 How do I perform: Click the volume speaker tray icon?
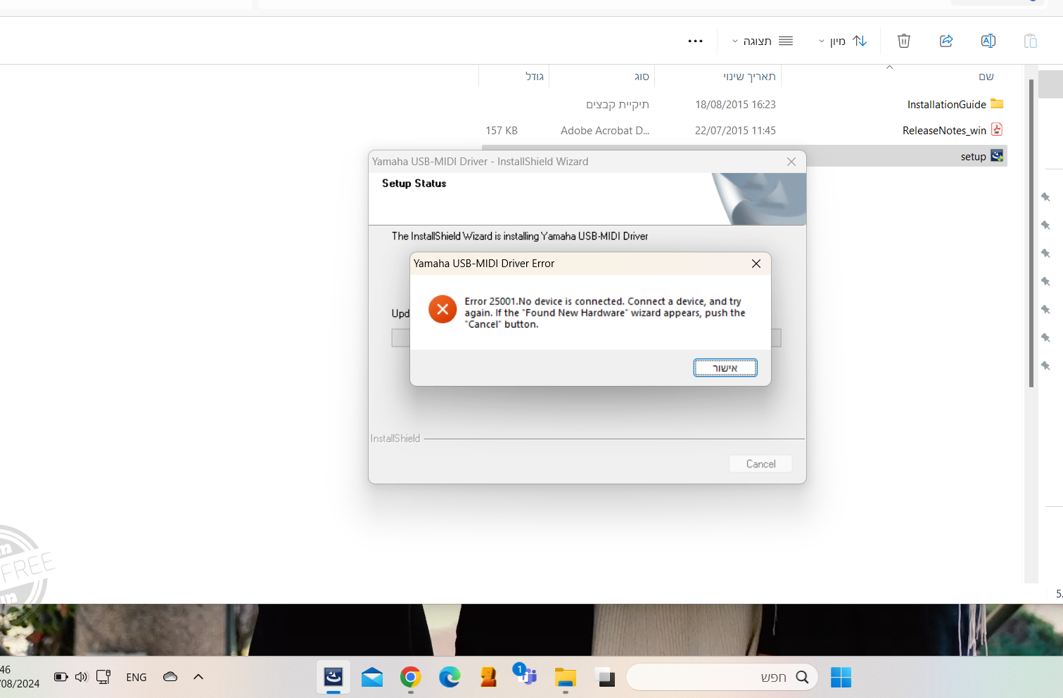point(82,677)
